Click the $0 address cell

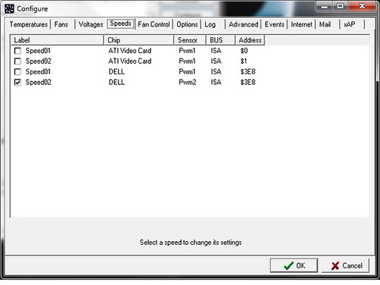click(x=244, y=51)
